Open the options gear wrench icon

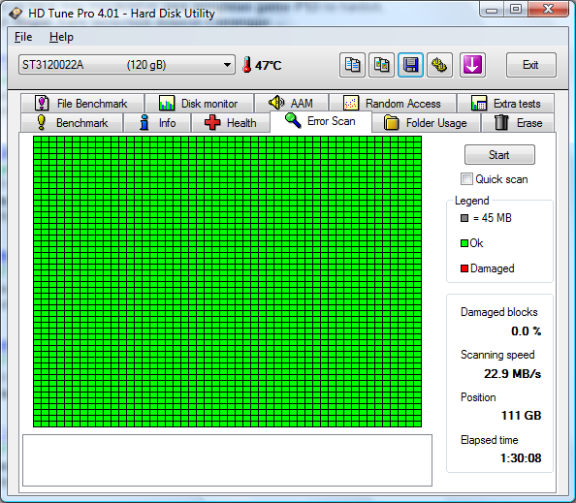tap(439, 65)
